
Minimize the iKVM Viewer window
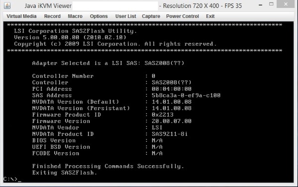(261, 5)
